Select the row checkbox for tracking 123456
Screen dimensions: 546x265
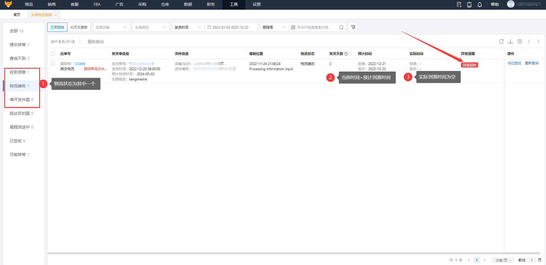pyautogui.click(x=53, y=64)
